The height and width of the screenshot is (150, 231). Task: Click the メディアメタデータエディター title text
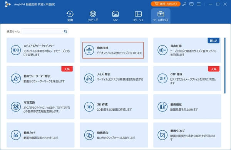click(x=39, y=46)
